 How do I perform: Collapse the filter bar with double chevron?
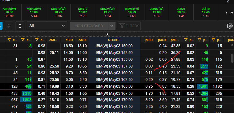pyautogui.click(x=108, y=34)
